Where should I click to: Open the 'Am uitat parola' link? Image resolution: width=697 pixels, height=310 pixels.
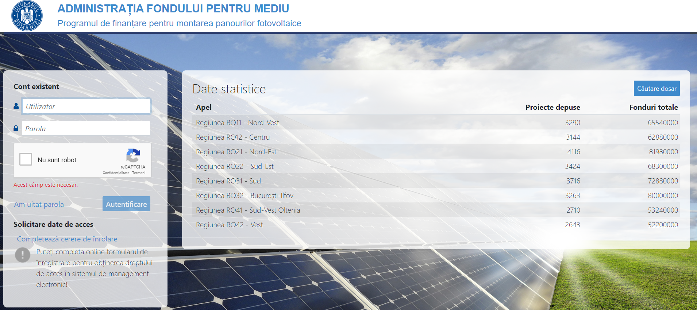(x=39, y=204)
